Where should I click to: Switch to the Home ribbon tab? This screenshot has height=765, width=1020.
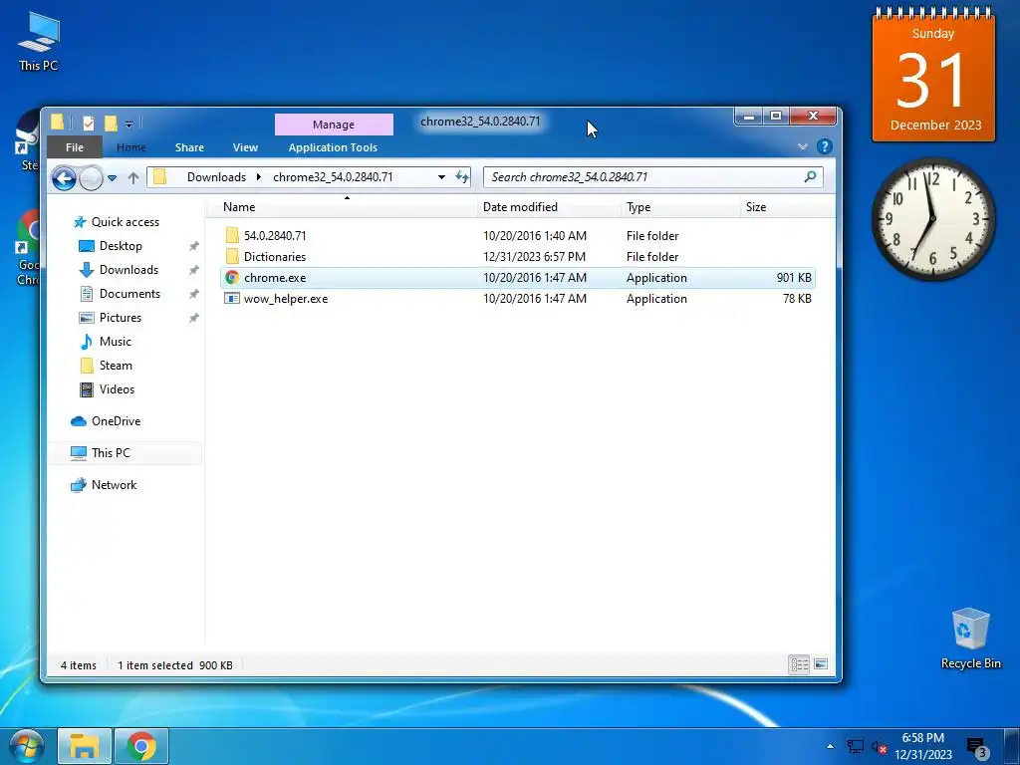click(x=130, y=147)
